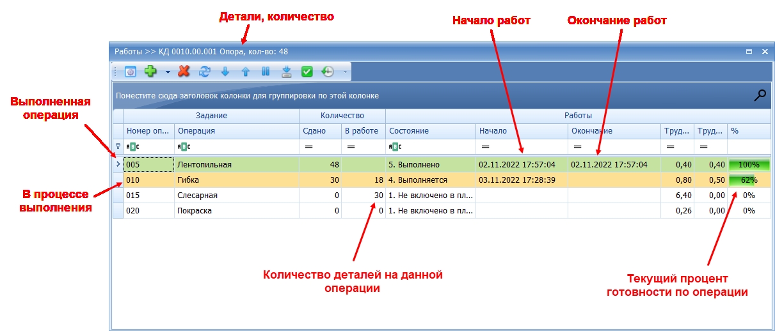Click the 100% progress bar of Лентопильная
The image size is (775, 331).
749,165
